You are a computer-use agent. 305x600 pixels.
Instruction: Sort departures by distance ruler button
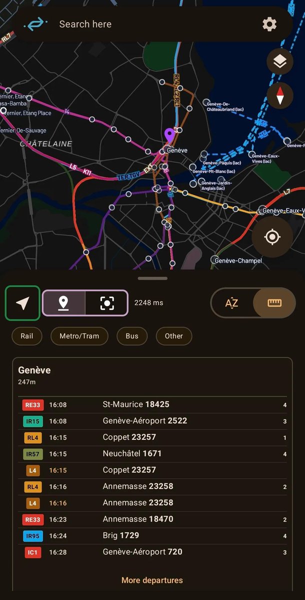[274, 302]
